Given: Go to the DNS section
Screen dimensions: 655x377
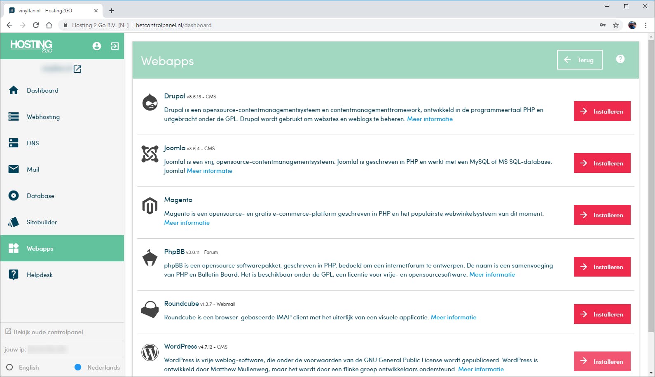Looking at the screenshot, I should click(x=33, y=143).
